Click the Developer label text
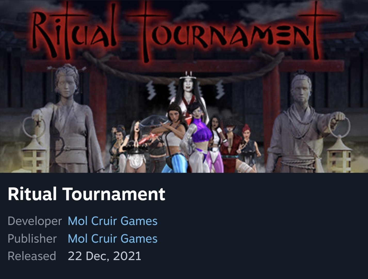The image size is (368, 279). pos(35,221)
